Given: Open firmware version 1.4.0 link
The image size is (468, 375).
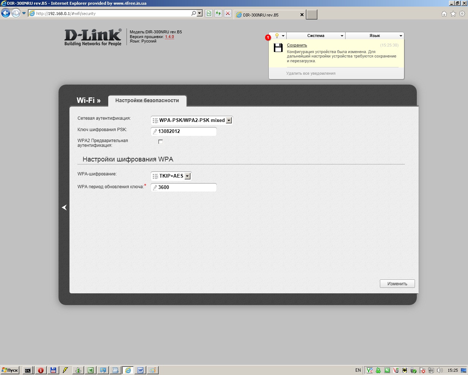Looking at the screenshot, I should click(170, 37).
